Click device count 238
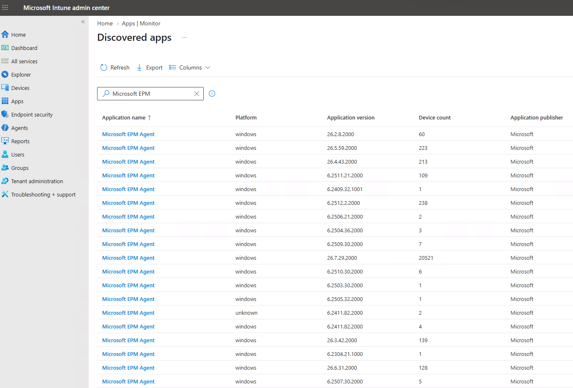 pyautogui.click(x=423, y=203)
